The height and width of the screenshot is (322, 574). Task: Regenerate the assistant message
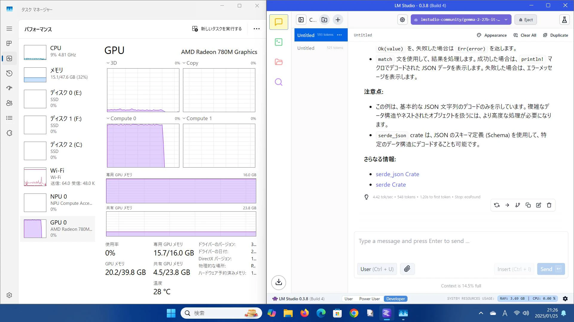[x=497, y=205]
